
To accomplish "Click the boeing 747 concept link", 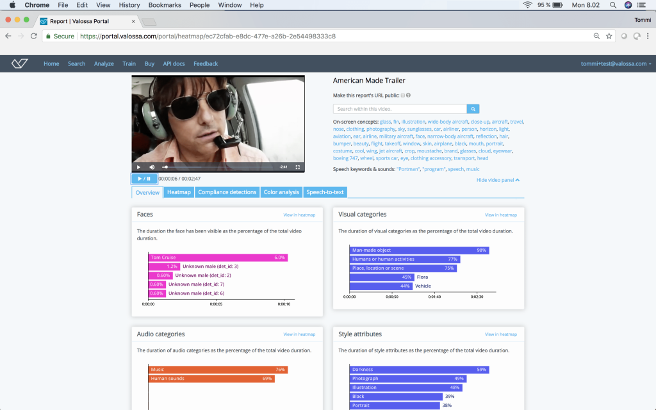I will tap(345, 158).
